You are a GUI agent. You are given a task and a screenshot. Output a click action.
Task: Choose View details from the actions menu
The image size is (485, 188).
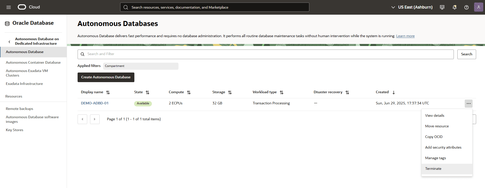[447, 115]
